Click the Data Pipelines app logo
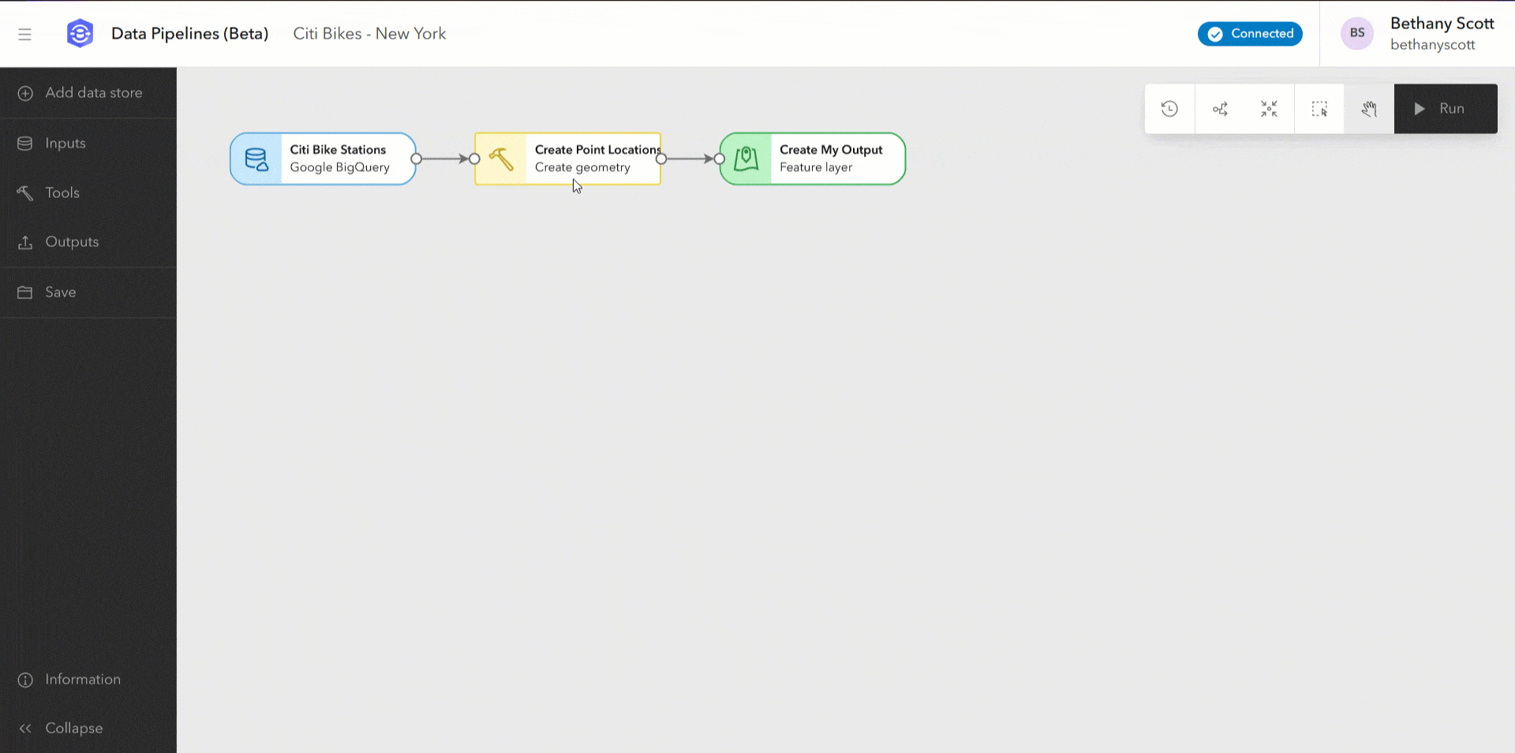This screenshot has height=753, width=1515. [80, 33]
